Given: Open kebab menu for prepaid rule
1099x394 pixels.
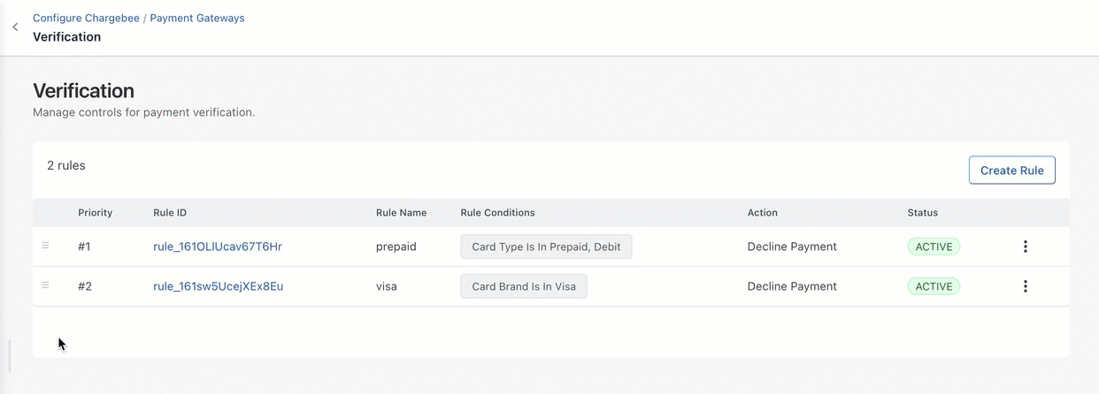Looking at the screenshot, I should [1025, 246].
